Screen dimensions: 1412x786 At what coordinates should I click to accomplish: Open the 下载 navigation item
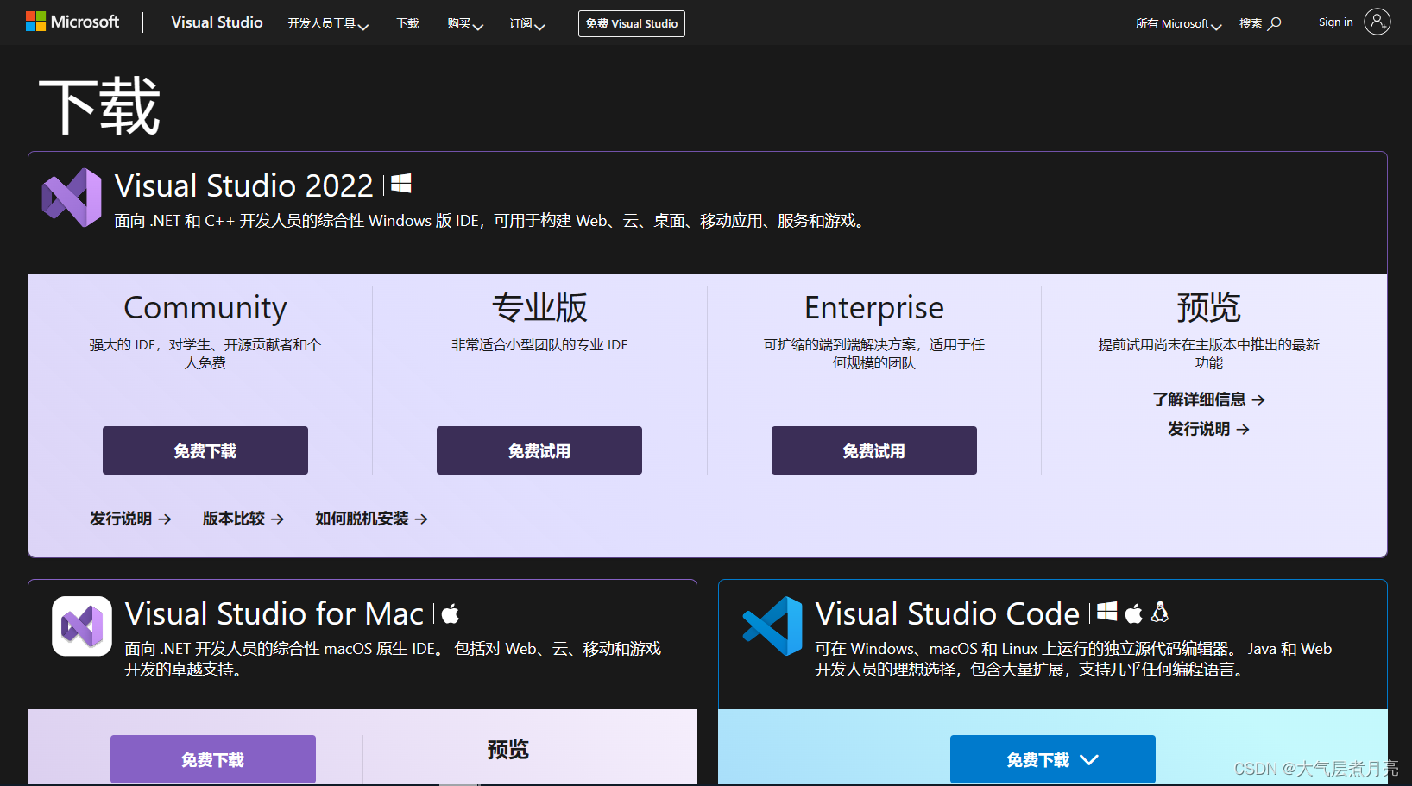(407, 23)
